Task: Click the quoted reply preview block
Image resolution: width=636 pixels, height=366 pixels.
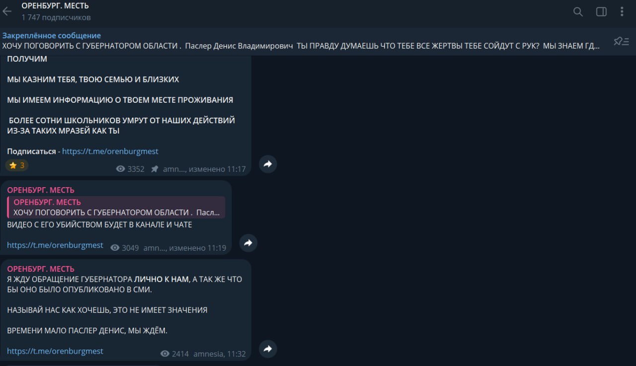Action: coord(116,207)
